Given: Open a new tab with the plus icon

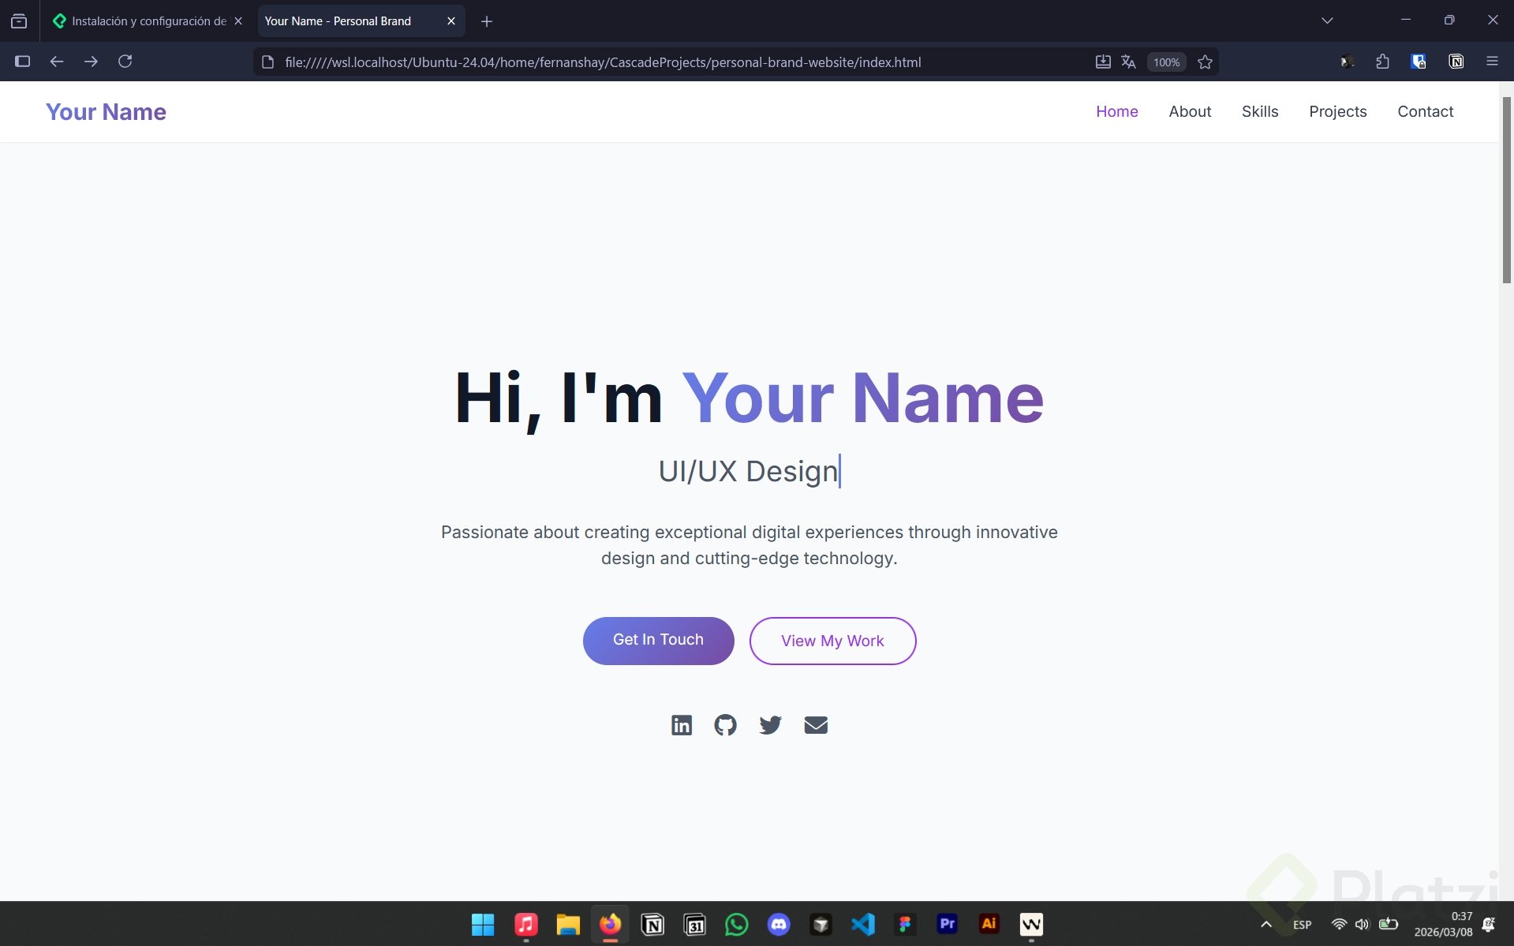Looking at the screenshot, I should 487,21.
